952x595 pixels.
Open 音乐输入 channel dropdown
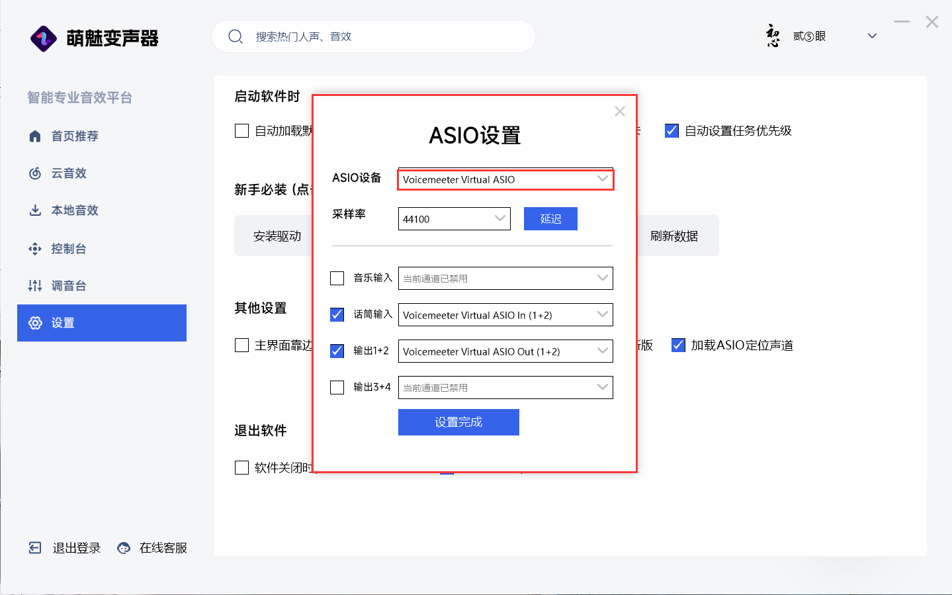pos(505,278)
